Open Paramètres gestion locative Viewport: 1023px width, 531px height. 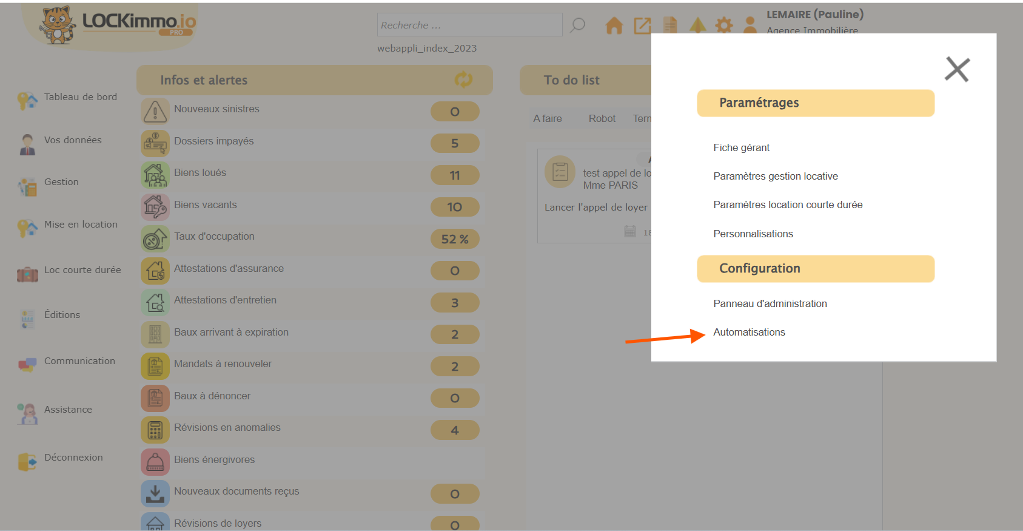point(775,176)
